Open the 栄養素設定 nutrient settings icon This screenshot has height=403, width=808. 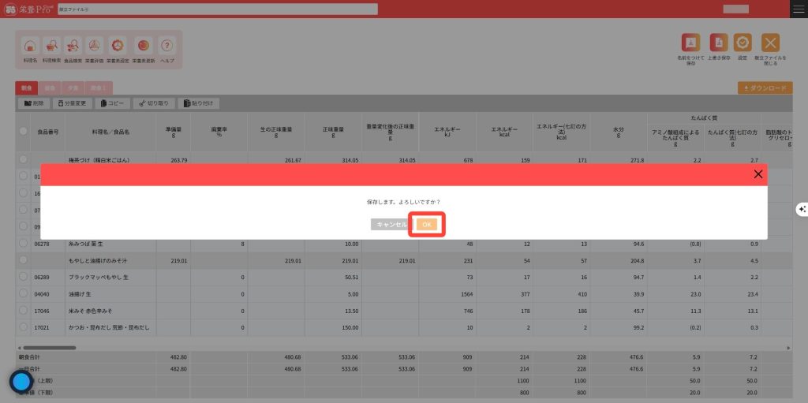pyautogui.click(x=118, y=47)
